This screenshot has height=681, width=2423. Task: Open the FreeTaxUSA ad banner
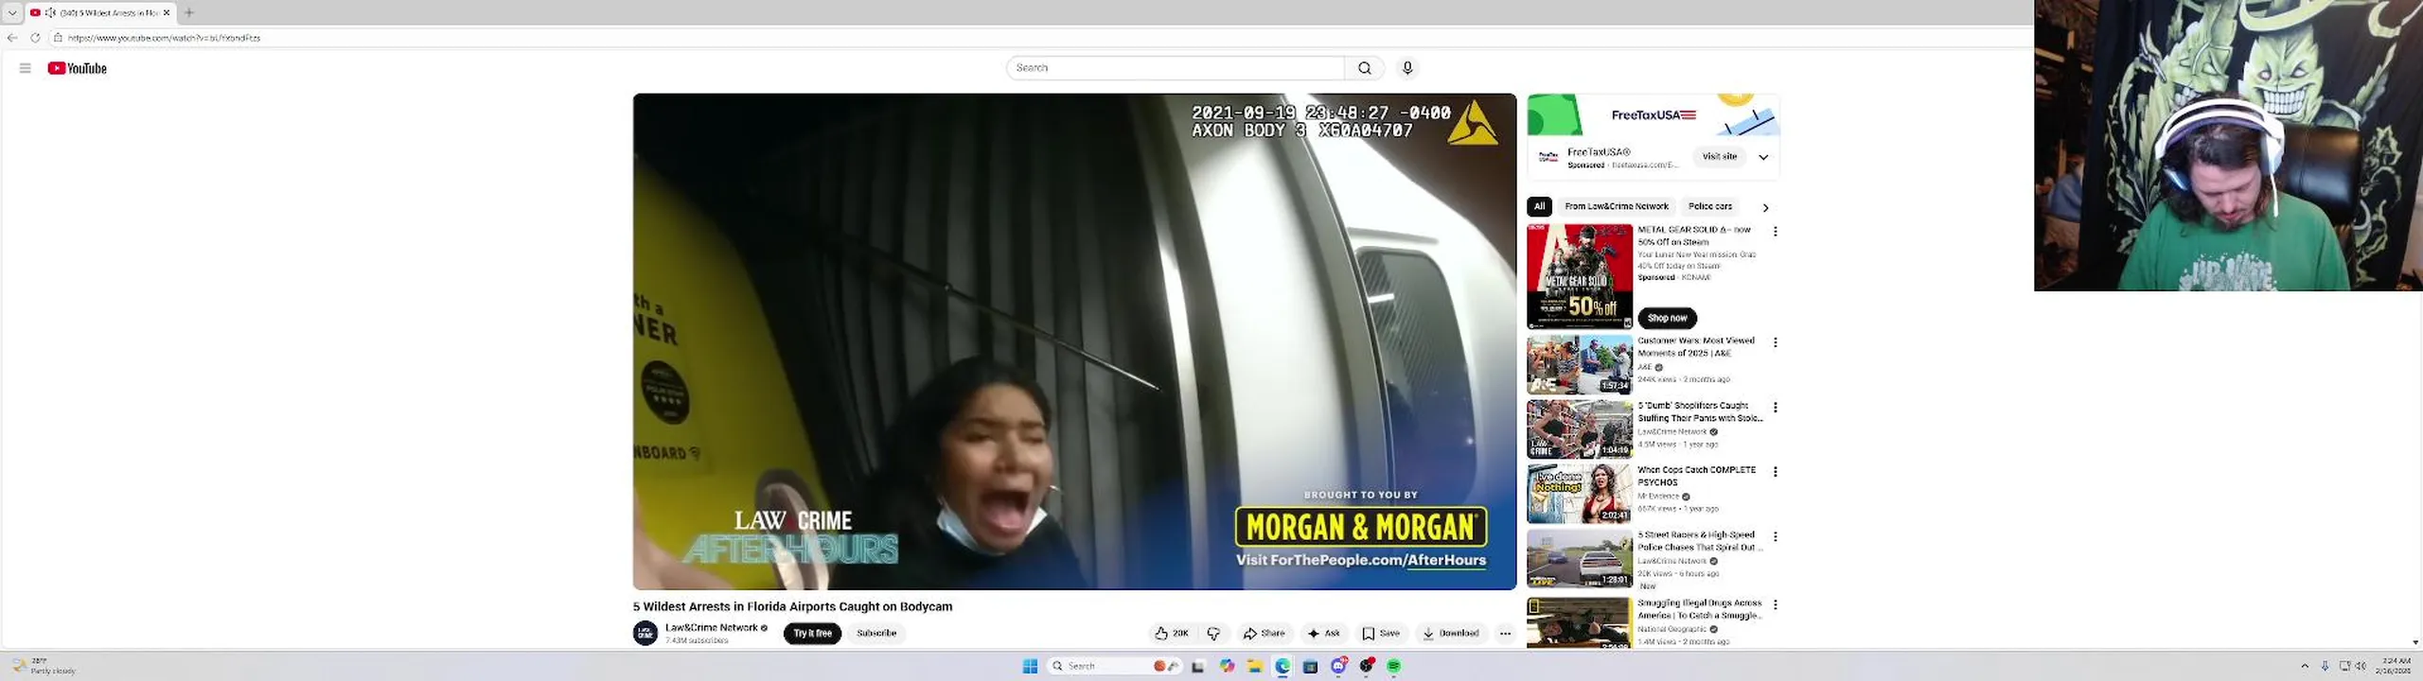(x=1653, y=115)
